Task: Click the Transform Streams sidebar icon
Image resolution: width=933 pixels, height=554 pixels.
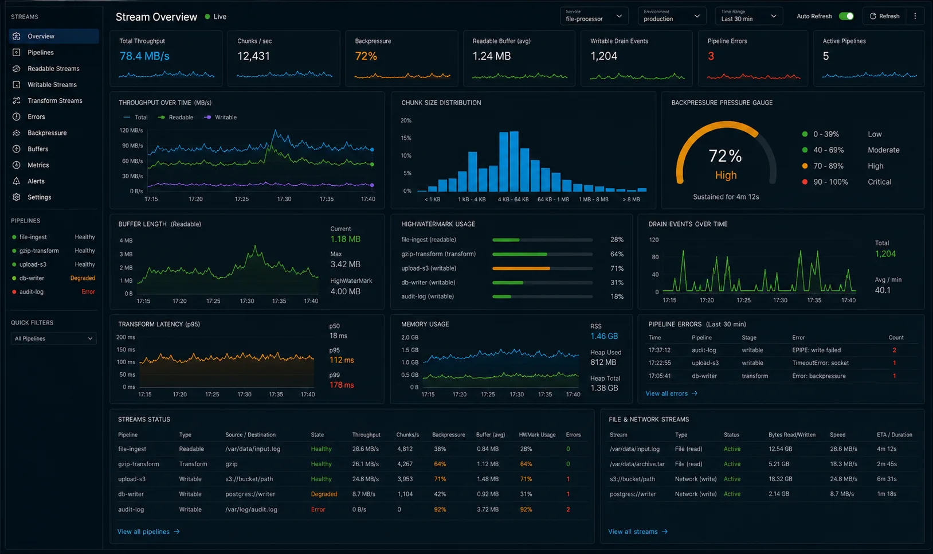Action: [x=17, y=100]
